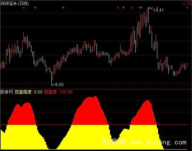Click the 9.00 low price label
The width and height of the screenshot is (192, 151).
coord(59,85)
